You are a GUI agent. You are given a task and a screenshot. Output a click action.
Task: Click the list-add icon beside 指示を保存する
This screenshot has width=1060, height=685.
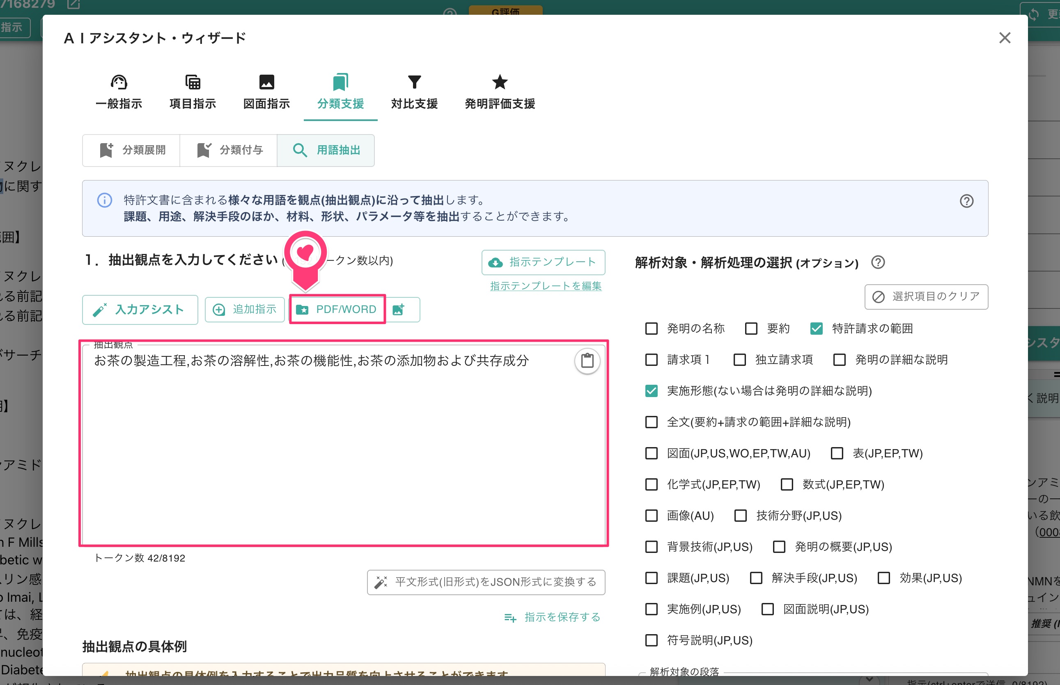510,618
